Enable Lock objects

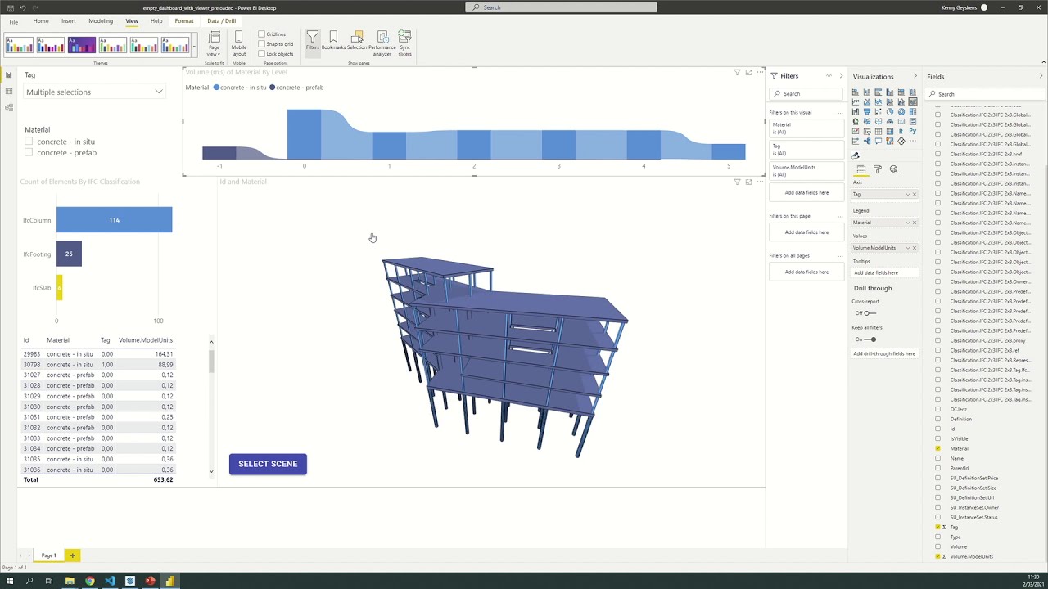261,54
